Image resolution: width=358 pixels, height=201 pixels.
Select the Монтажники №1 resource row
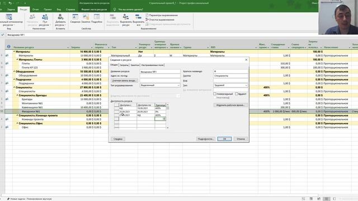coord(32,103)
